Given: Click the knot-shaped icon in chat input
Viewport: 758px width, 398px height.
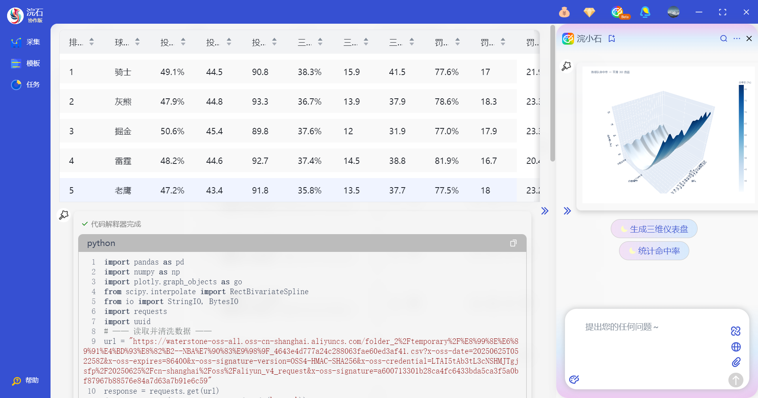Looking at the screenshot, I should click(x=735, y=331).
